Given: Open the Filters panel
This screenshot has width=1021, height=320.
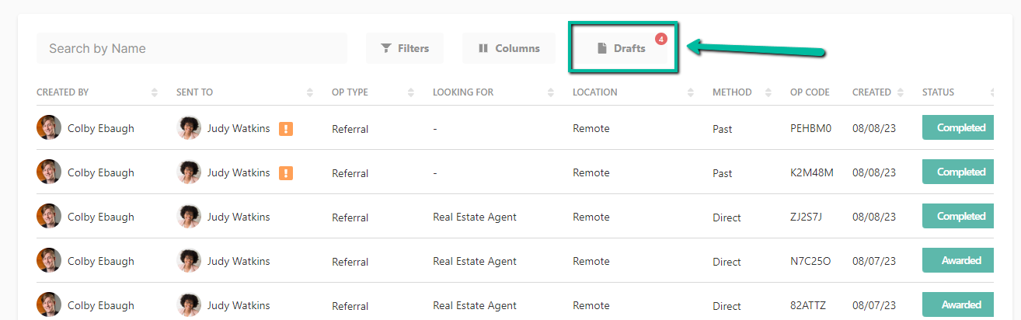Looking at the screenshot, I should (405, 48).
